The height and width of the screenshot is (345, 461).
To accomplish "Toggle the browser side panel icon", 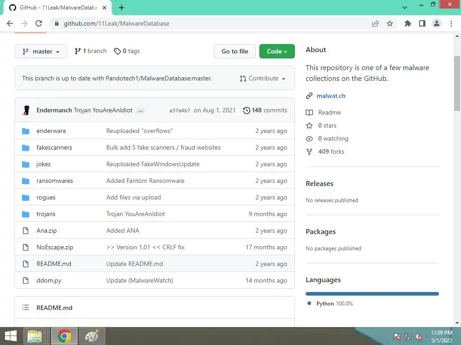I will [422, 23].
